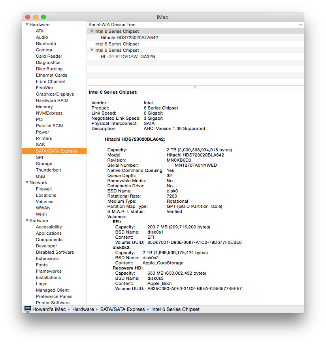
Task: Collapse the Hardware section in sidebar
Action: pyautogui.click(x=27, y=25)
